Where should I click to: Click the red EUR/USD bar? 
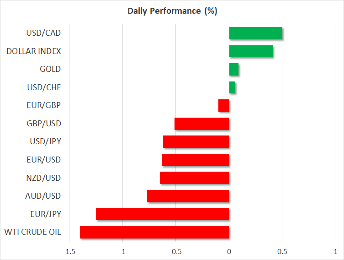tap(195, 160)
